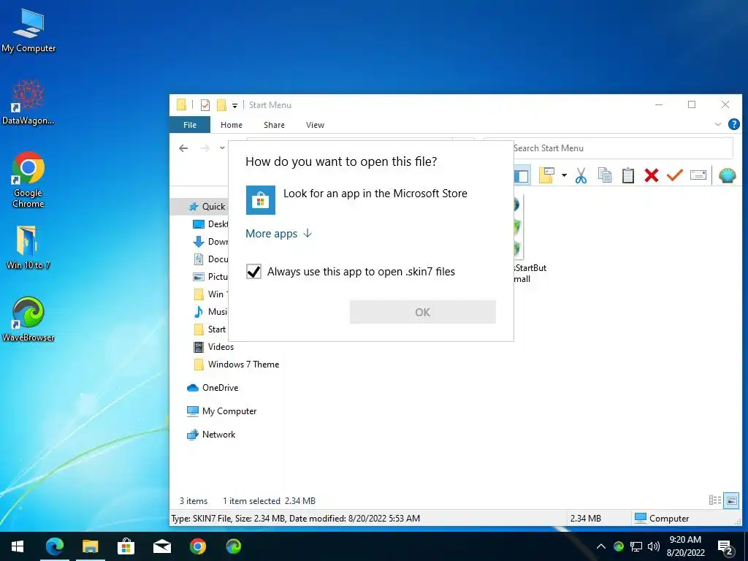Click the Properties checkmark icon in title bar
Screen dimensions: 748x561
[x=205, y=105]
